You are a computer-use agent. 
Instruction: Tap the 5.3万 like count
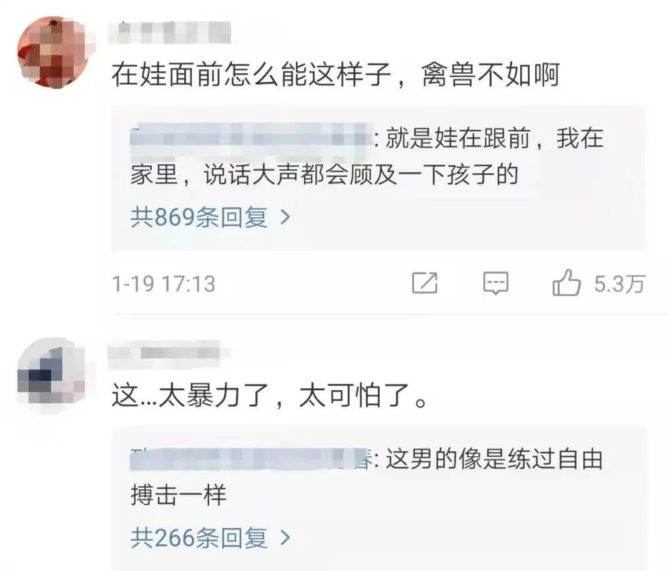(620, 284)
